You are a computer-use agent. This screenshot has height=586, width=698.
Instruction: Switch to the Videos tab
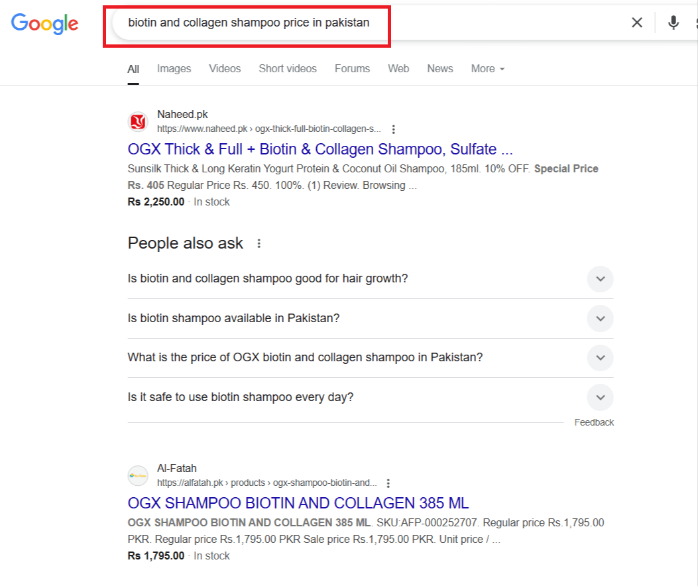tap(225, 69)
